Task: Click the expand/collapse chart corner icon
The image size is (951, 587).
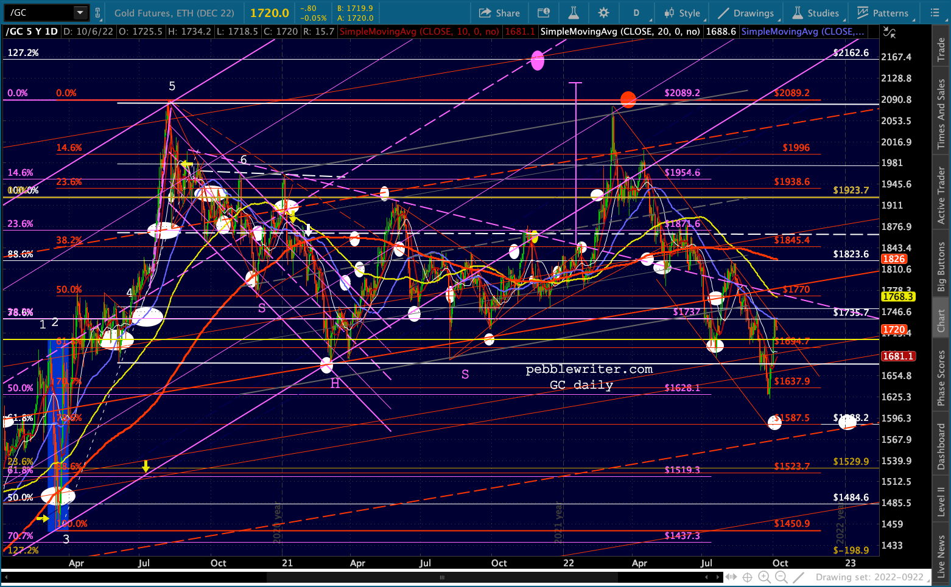Action: [x=890, y=33]
